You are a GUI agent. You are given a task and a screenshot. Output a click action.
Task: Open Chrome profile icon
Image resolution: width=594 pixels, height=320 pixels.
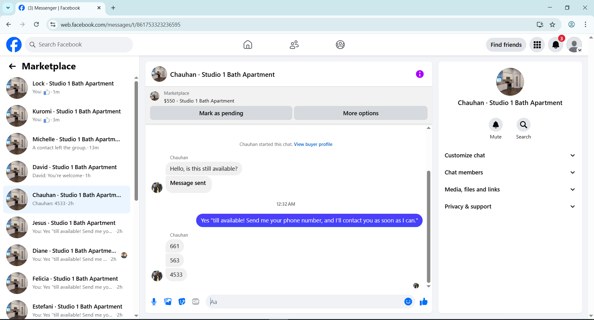click(572, 24)
